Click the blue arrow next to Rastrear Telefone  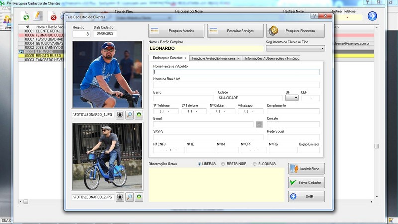pos(372,16)
